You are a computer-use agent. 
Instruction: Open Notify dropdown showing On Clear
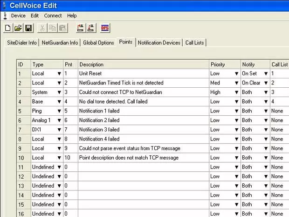point(266,83)
